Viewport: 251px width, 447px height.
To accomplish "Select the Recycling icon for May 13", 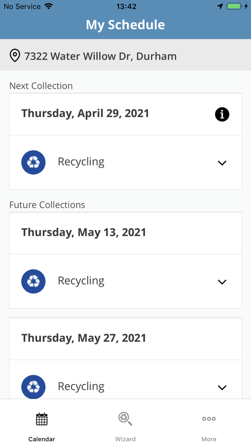I will [x=33, y=281].
